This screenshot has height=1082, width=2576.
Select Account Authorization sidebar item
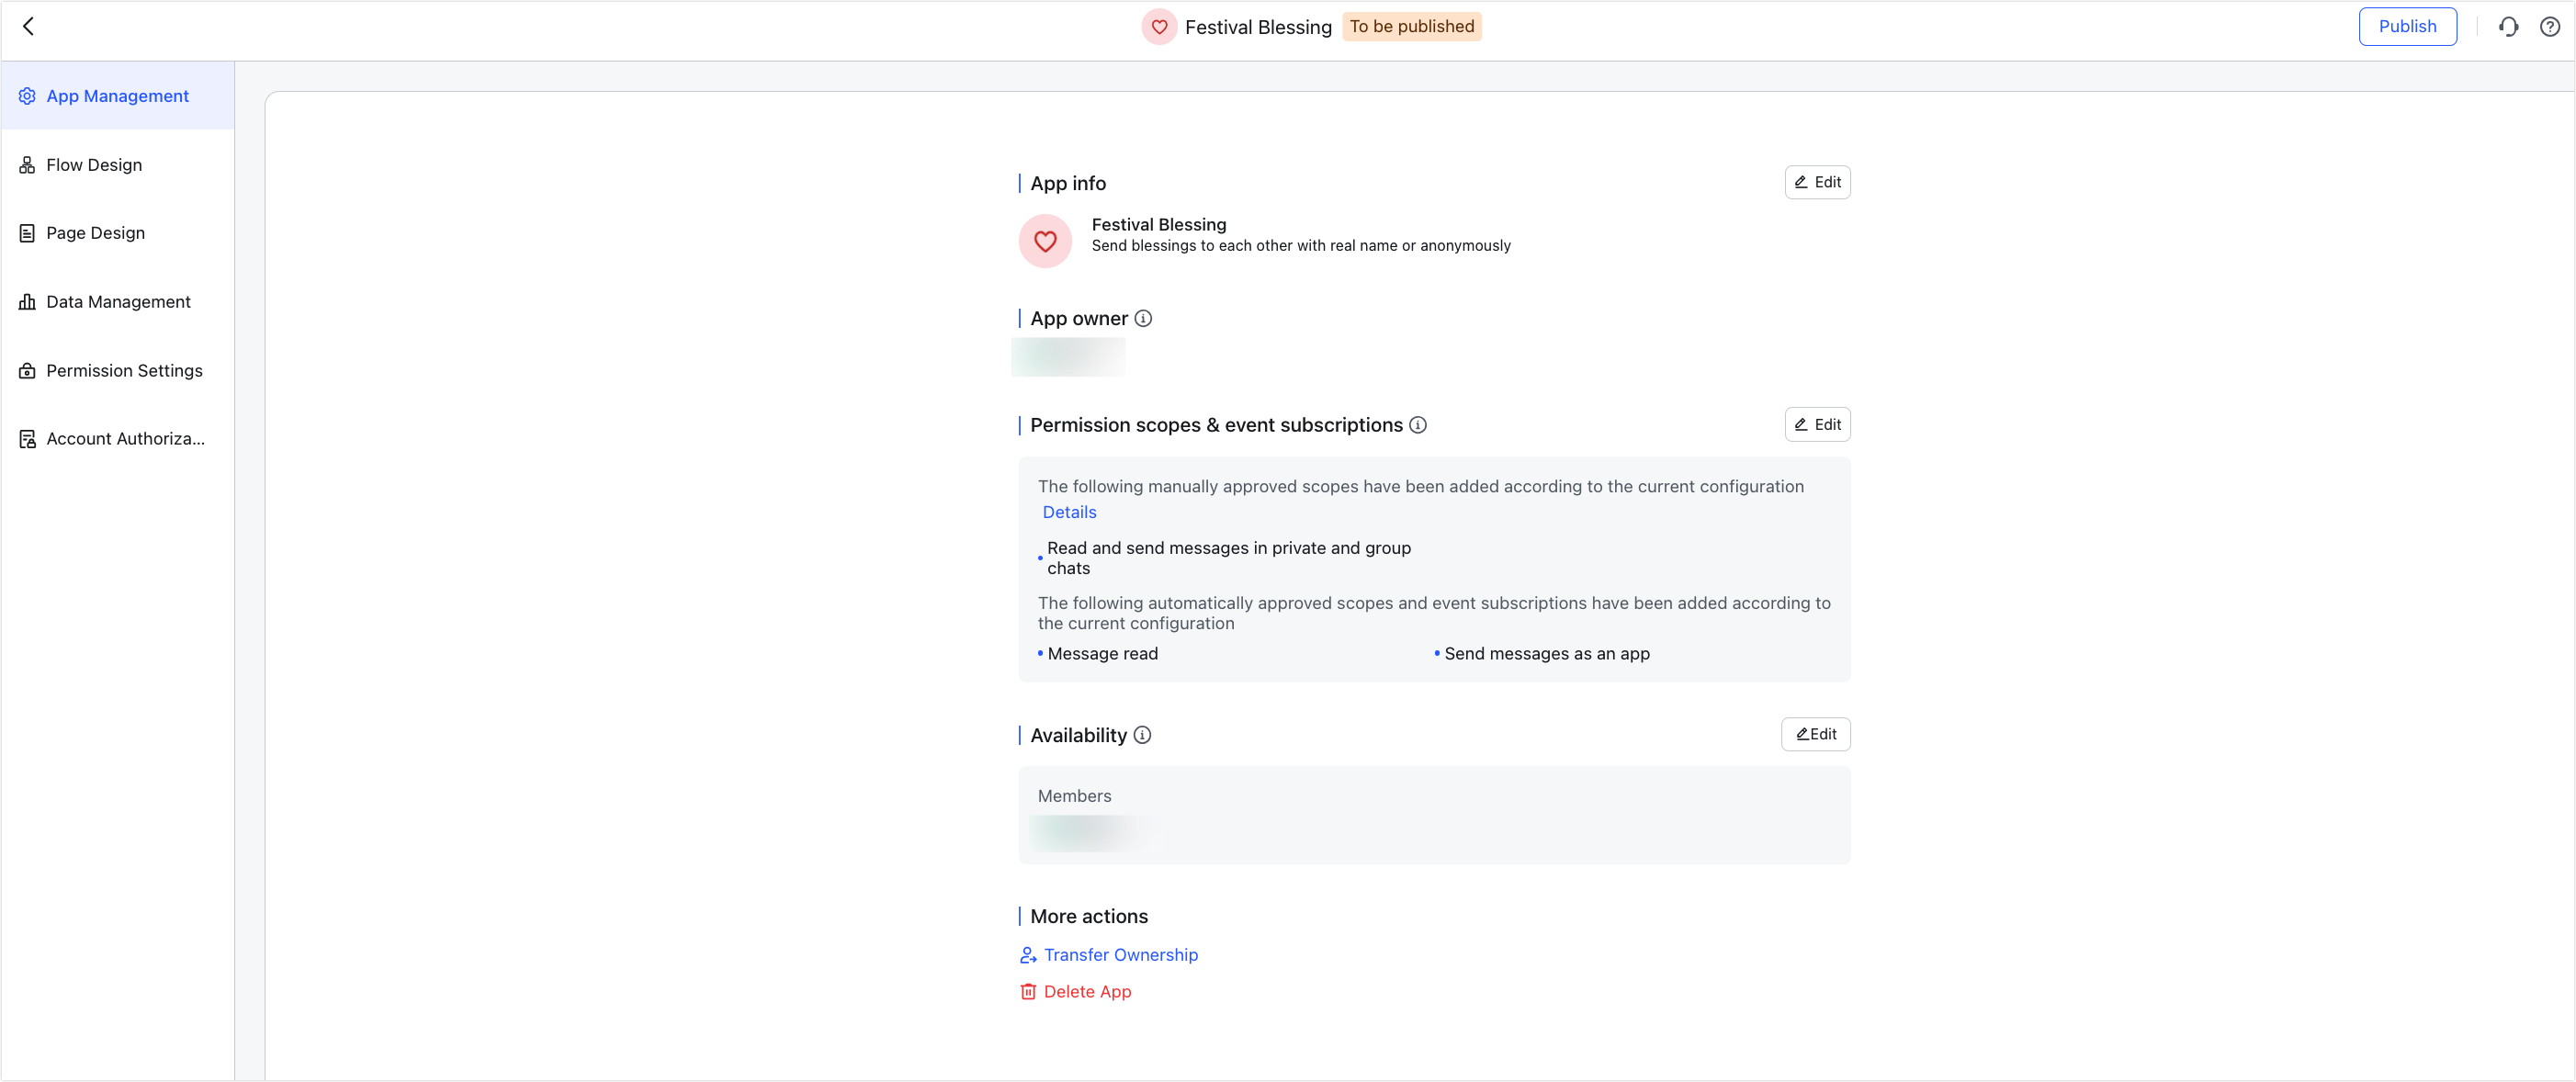(125, 439)
